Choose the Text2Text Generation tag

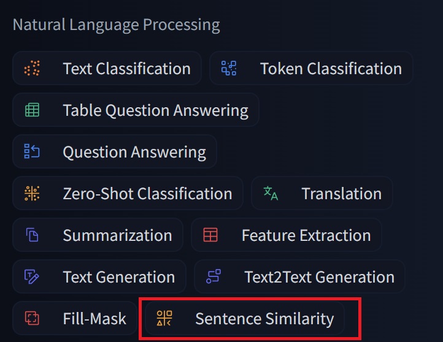[319, 277]
